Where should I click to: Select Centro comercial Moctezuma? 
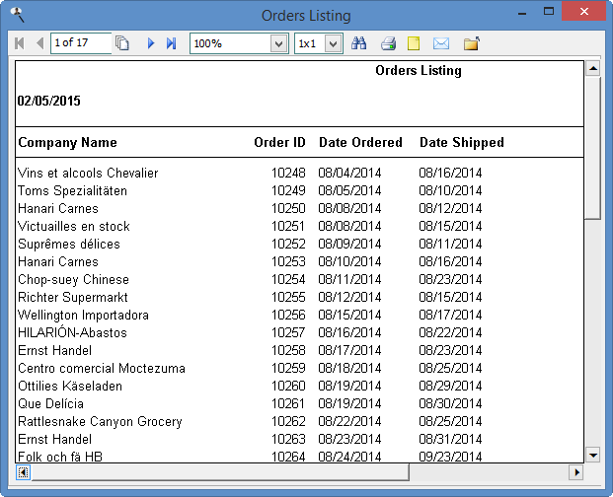pos(102,368)
